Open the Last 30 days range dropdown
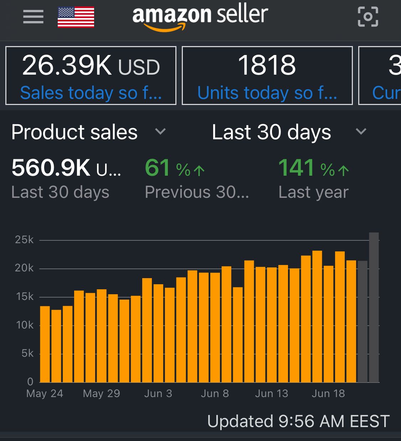The height and width of the screenshot is (441, 401). tap(272, 132)
